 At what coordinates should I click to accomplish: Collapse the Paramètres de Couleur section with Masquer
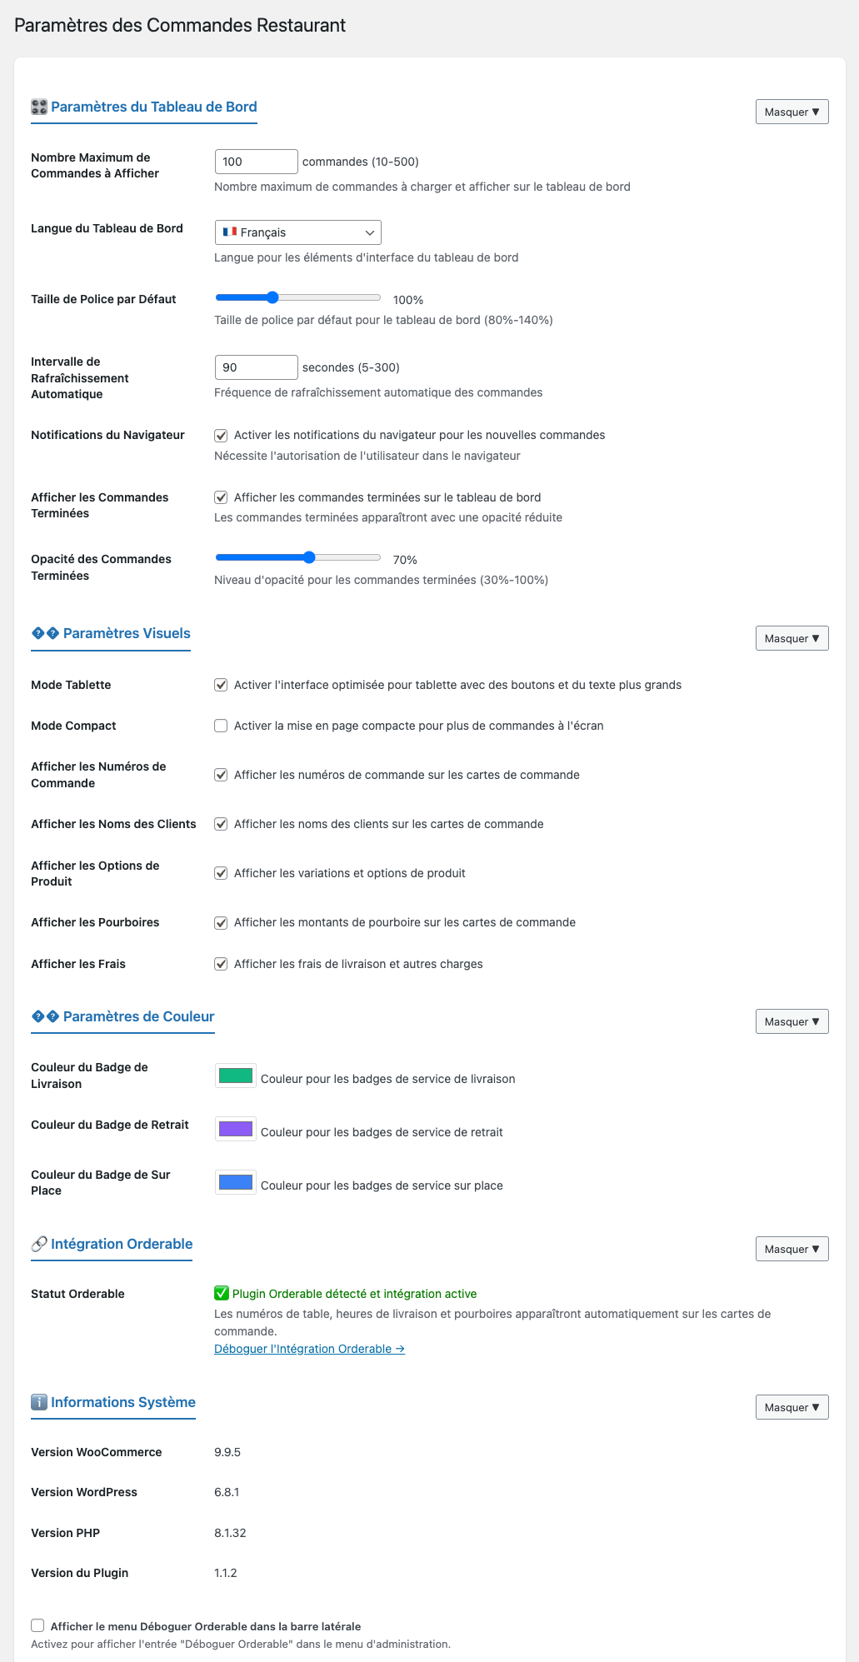pyautogui.click(x=792, y=1021)
